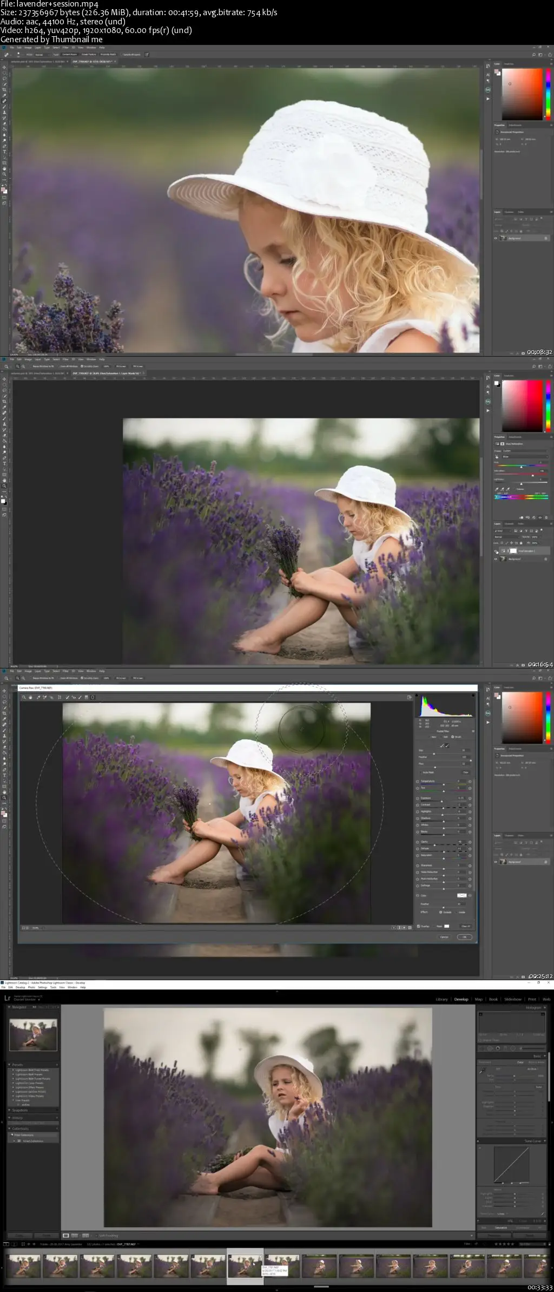Click Fit Screen in the 00:16:54 options bar
This screenshot has width=554, height=1292.
pyautogui.click(x=121, y=366)
